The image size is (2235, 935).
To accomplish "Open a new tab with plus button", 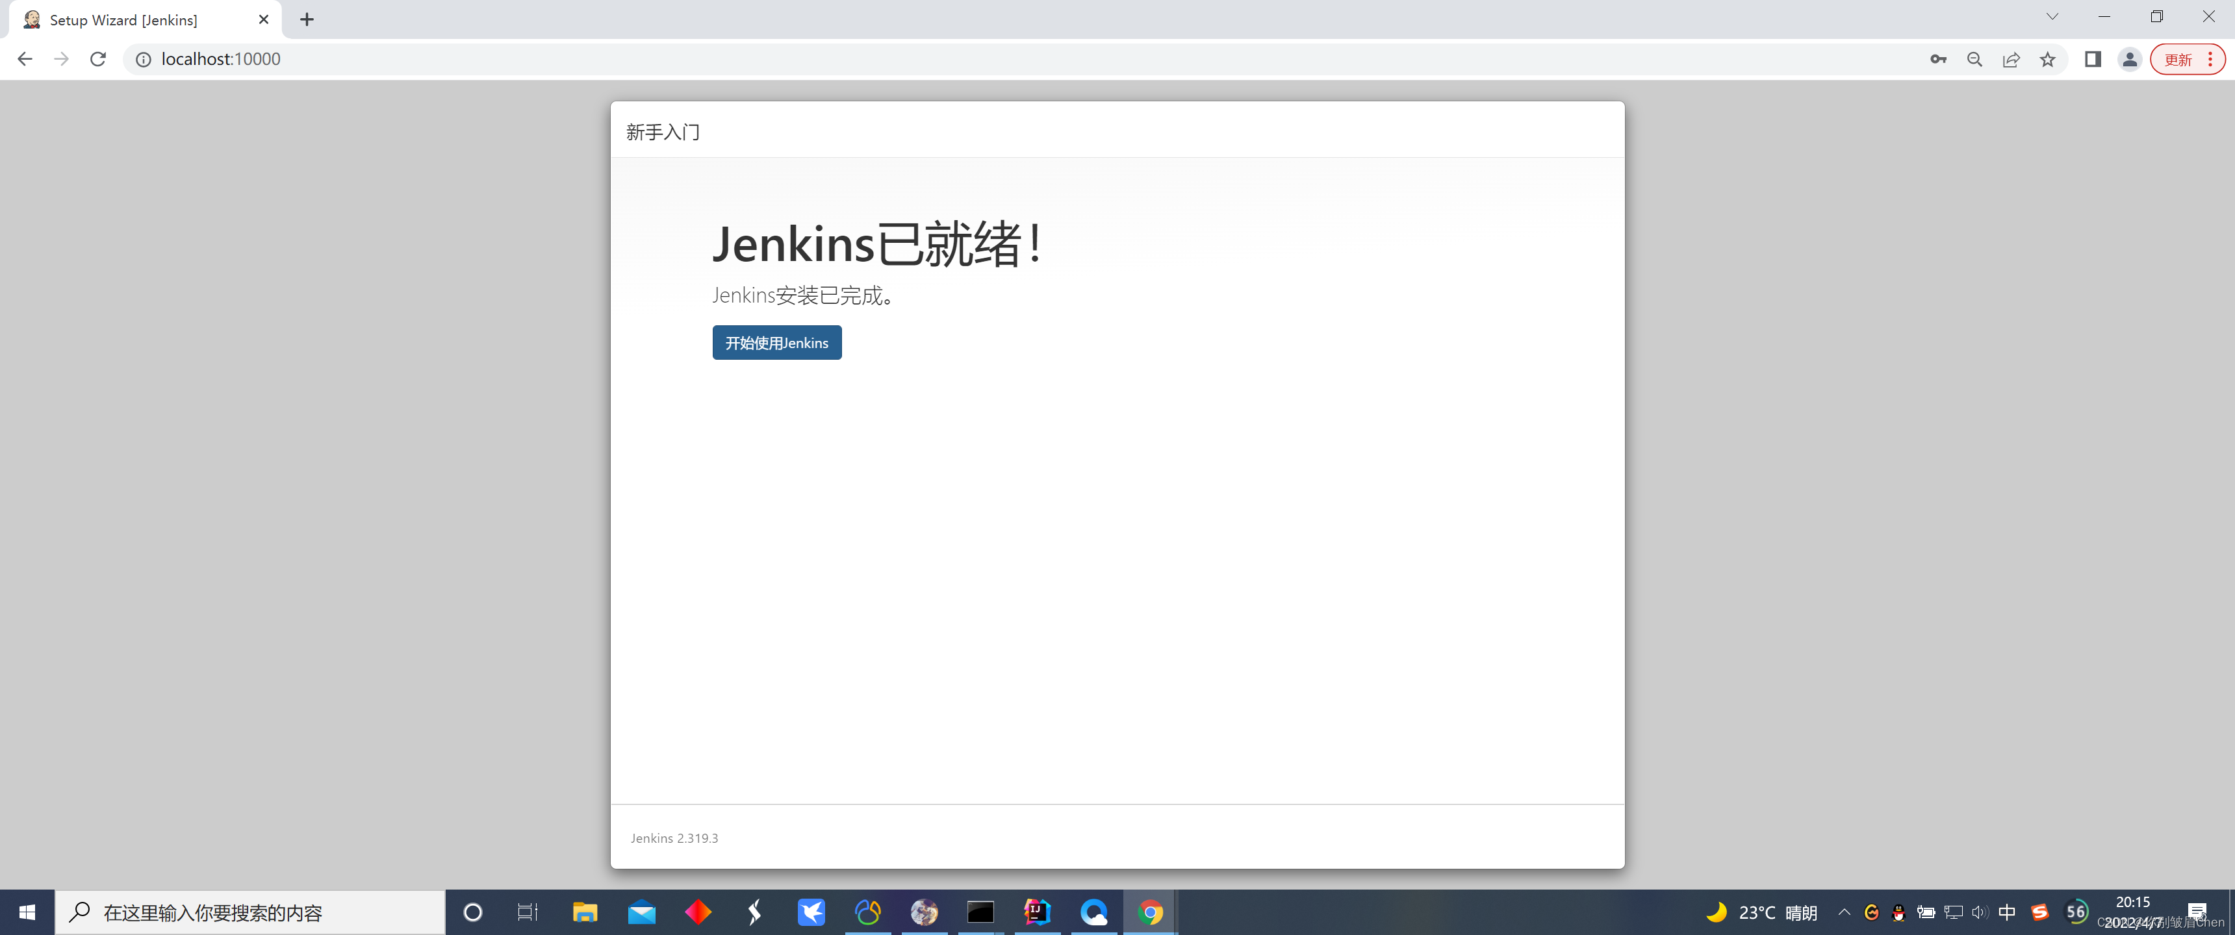I will point(307,19).
